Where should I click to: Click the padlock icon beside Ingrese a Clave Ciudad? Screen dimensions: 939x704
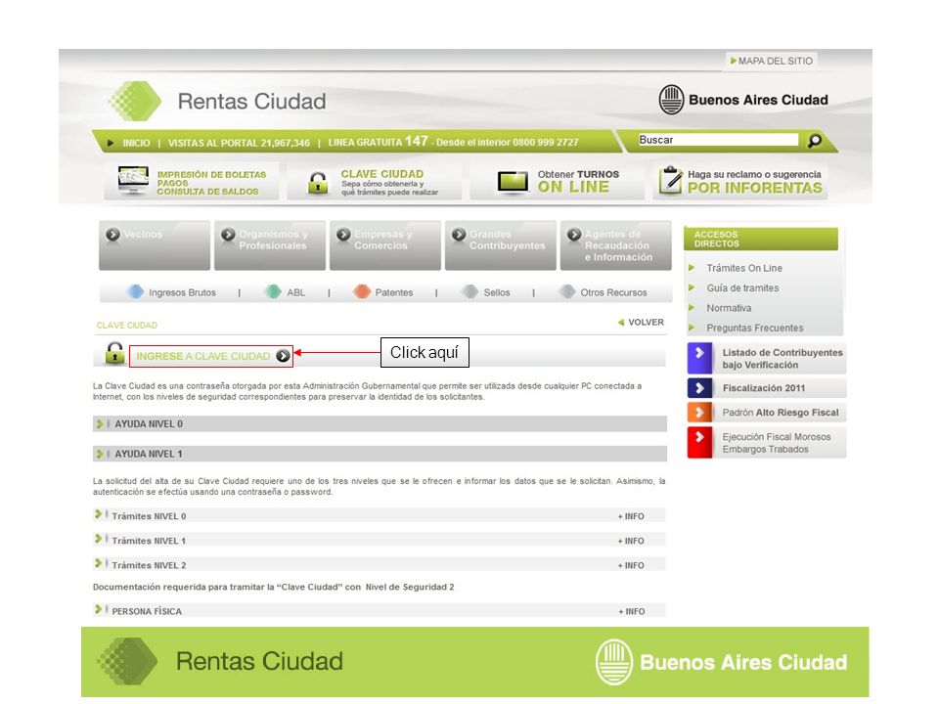pyautogui.click(x=114, y=353)
